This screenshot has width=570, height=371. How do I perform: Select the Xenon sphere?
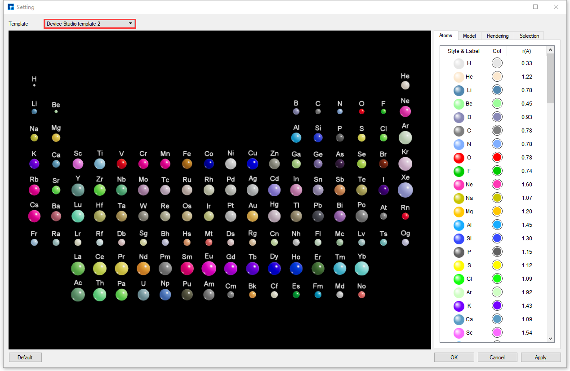coord(405,190)
